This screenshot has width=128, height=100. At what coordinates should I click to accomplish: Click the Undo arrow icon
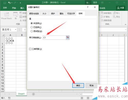click(x=9, y=3)
